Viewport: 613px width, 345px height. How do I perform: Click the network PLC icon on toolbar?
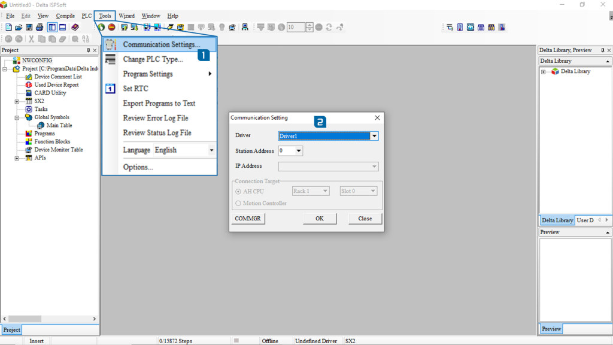tap(245, 27)
